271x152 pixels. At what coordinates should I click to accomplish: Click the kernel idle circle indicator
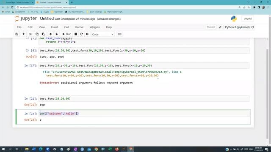[252, 27]
